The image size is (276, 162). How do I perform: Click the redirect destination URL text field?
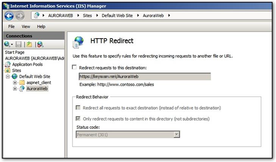144,76
